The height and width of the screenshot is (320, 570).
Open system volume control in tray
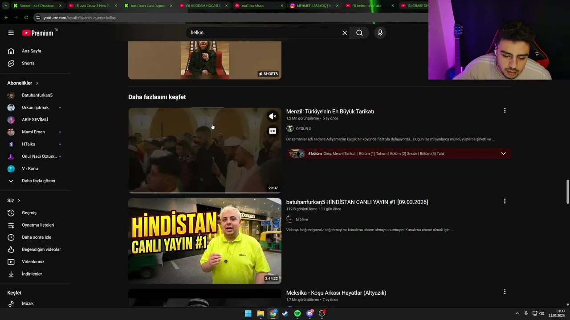tap(541, 313)
